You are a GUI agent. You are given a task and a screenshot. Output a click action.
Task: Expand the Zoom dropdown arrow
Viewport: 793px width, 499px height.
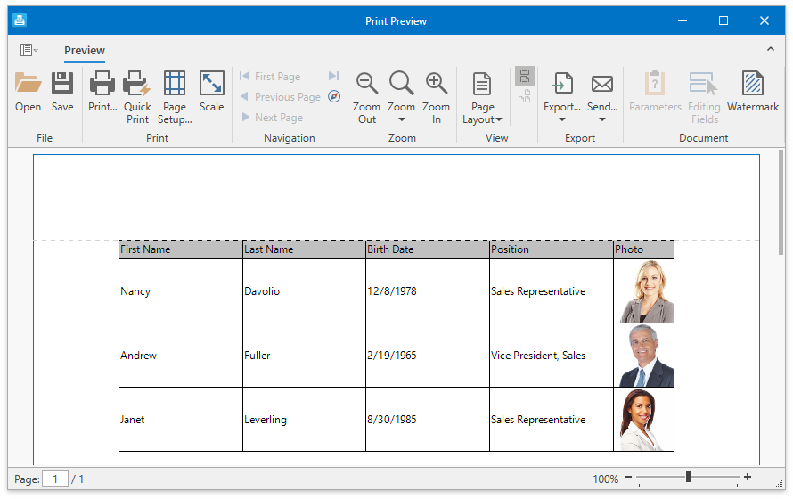point(402,119)
